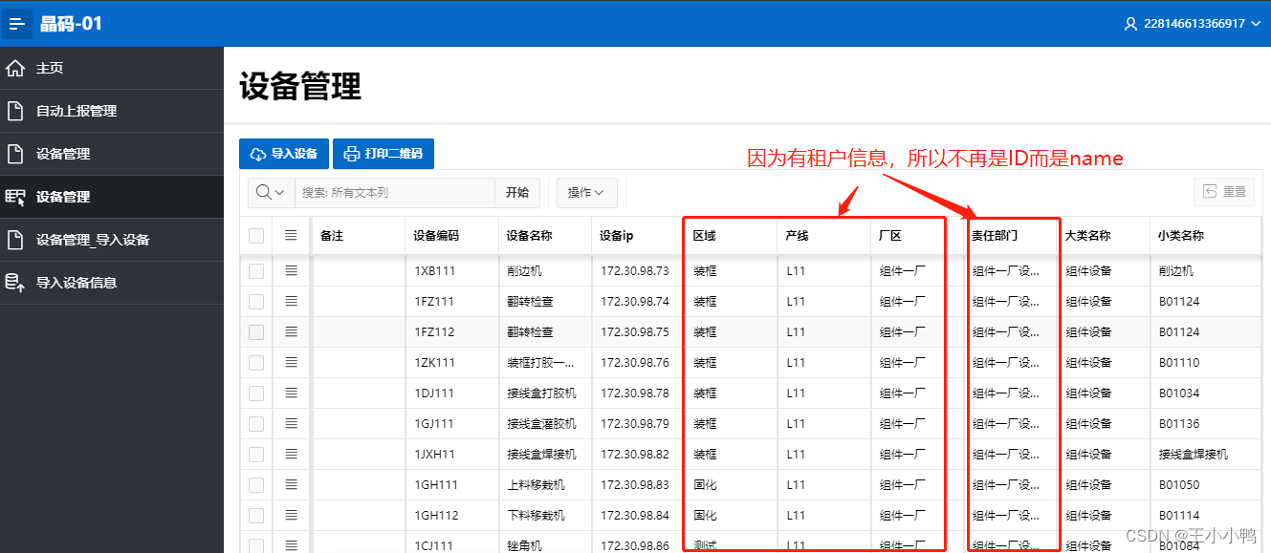1271x553 pixels.
Task: Click the 设备ip column header
Action: pos(638,236)
